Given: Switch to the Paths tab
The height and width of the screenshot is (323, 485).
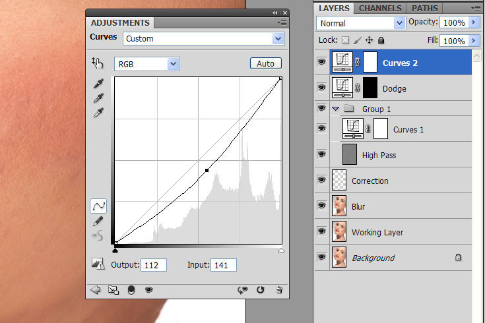Looking at the screenshot, I should coord(425,9).
